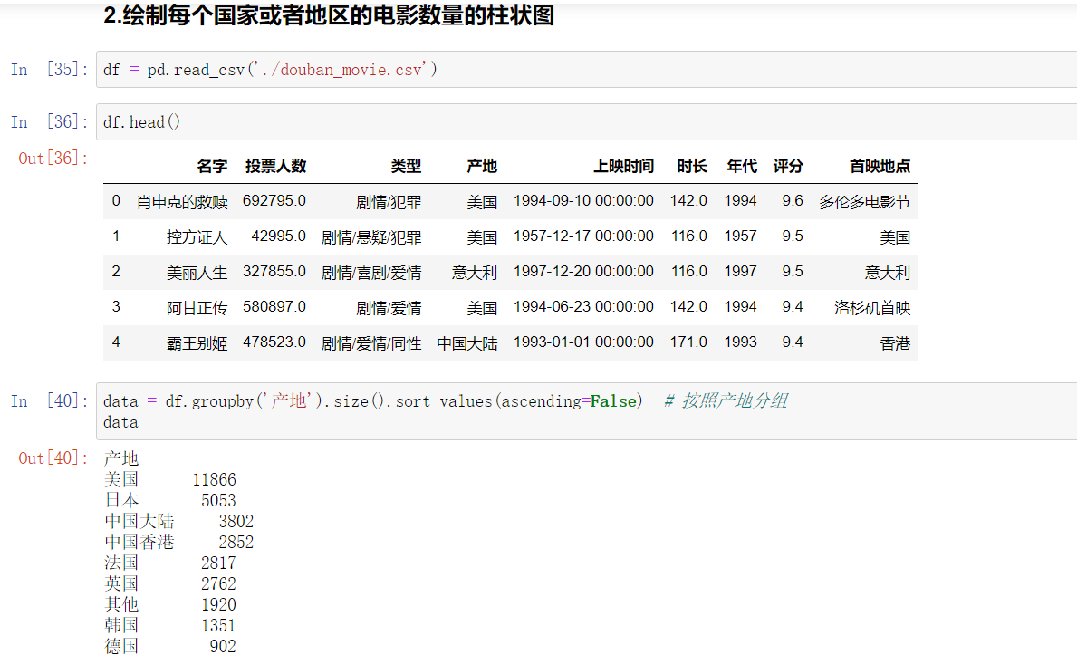Screen dimensions: 1077x655
Task: Select the cell 美丽人生
Action: coord(197,272)
